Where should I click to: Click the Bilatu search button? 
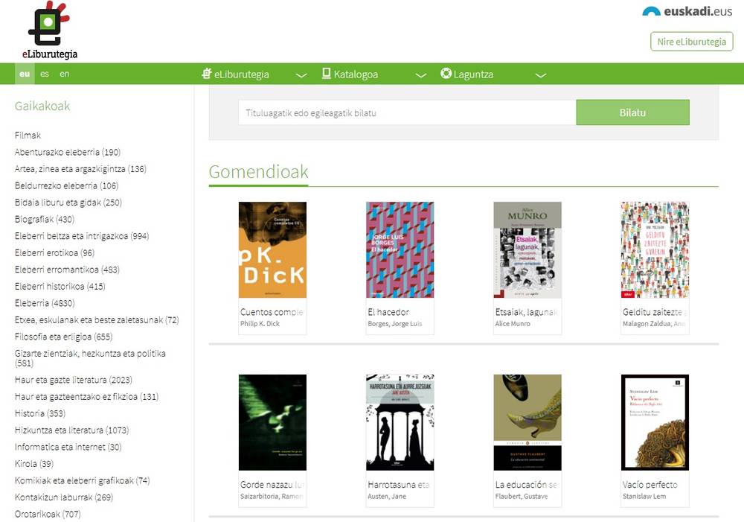pos(632,112)
